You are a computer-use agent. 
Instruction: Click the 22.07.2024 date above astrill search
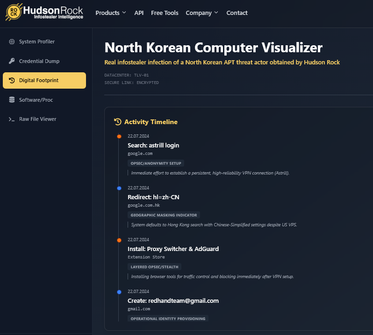pyautogui.click(x=138, y=136)
